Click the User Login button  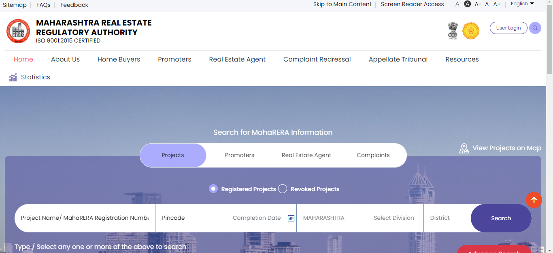click(x=508, y=28)
